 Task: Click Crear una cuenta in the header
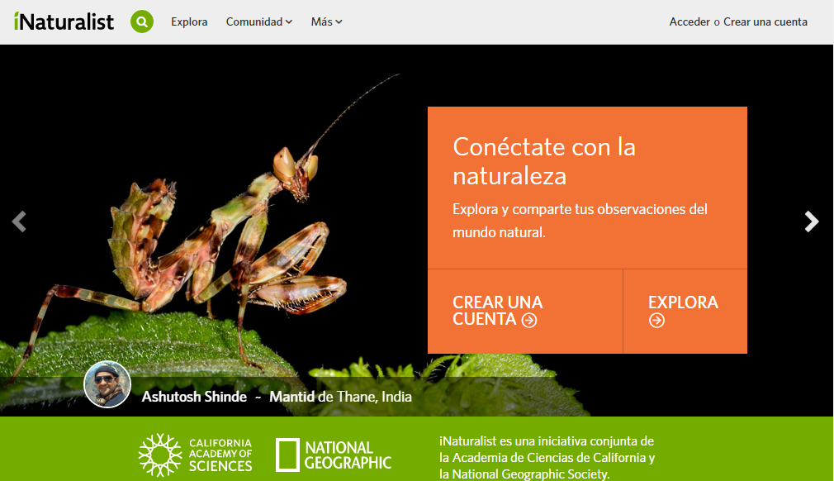coord(765,21)
